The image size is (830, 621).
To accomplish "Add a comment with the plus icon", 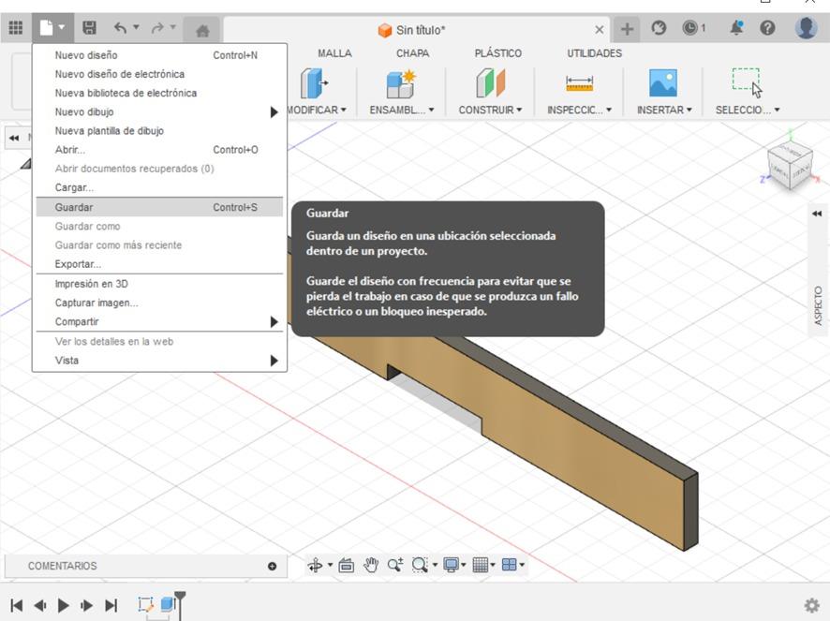I will [x=272, y=566].
